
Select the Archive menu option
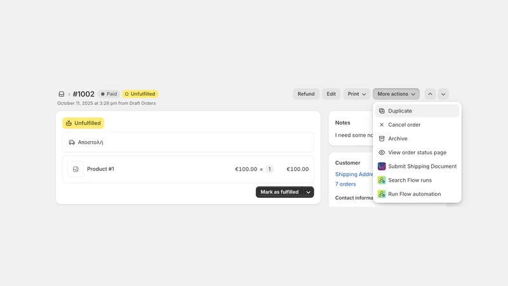coord(417,139)
